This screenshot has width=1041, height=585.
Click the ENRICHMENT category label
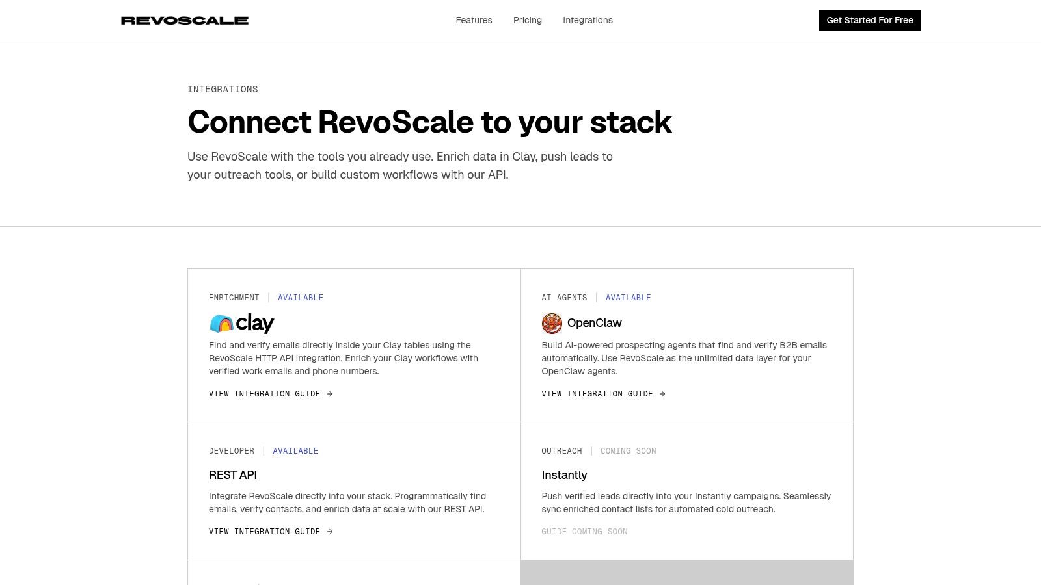(x=234, y=298)
